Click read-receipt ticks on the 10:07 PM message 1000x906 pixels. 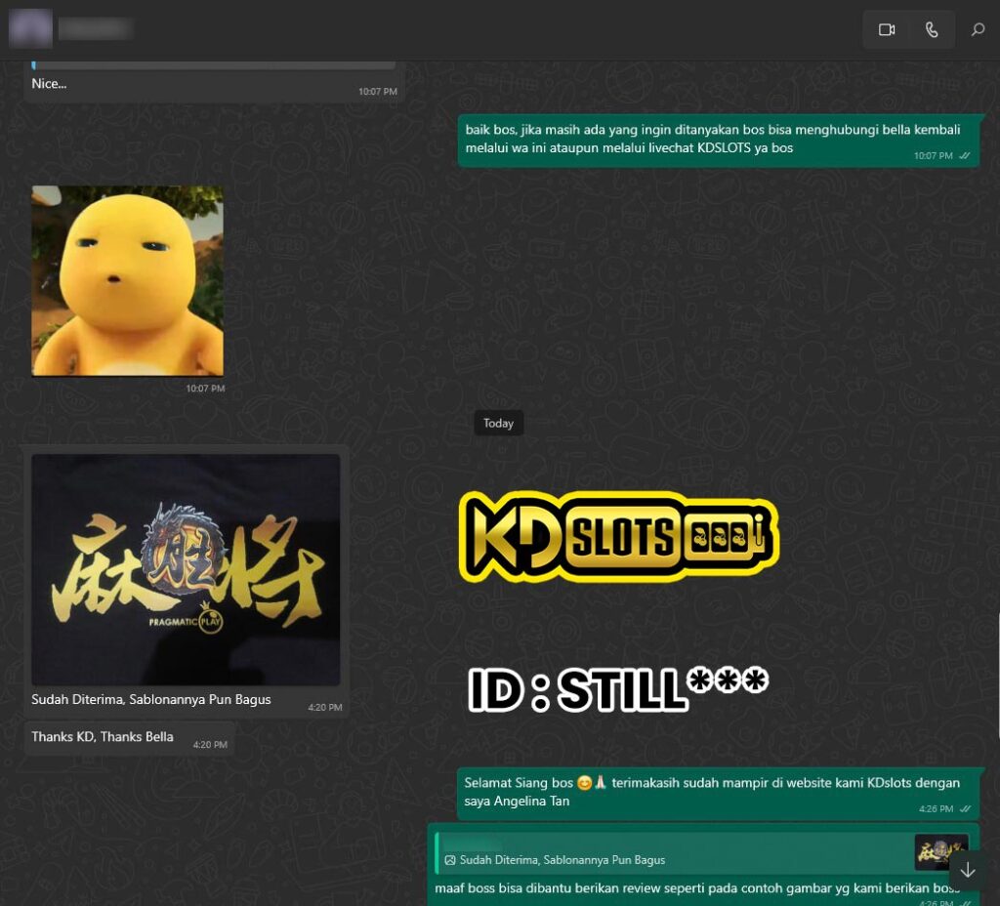[x=965, y=156]
